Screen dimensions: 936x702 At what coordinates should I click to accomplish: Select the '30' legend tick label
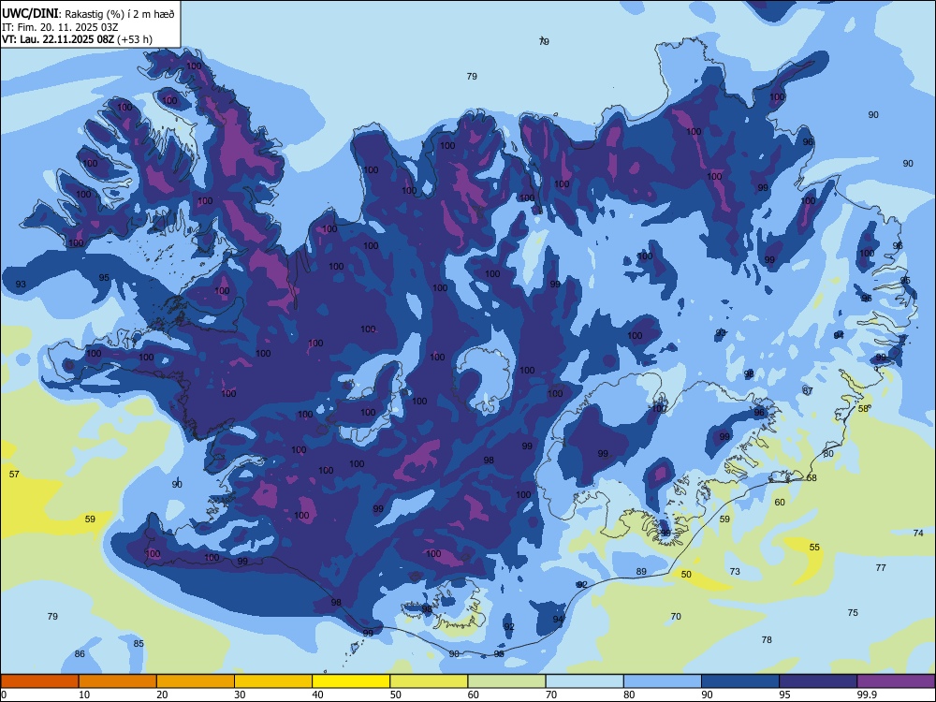click(x=240, y=695)
